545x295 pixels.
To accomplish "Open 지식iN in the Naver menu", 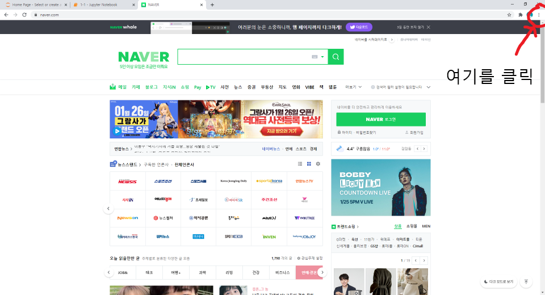I will click(x=169, y=87).
